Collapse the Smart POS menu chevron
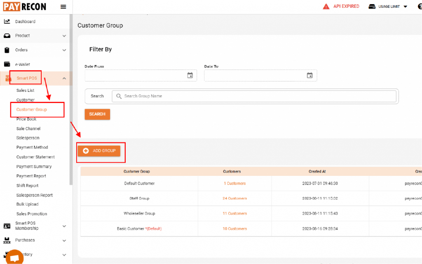This screenshot has width=422, height=264. (64, 78)
